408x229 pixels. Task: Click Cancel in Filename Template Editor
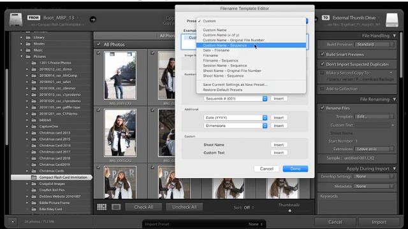[266, 169]
